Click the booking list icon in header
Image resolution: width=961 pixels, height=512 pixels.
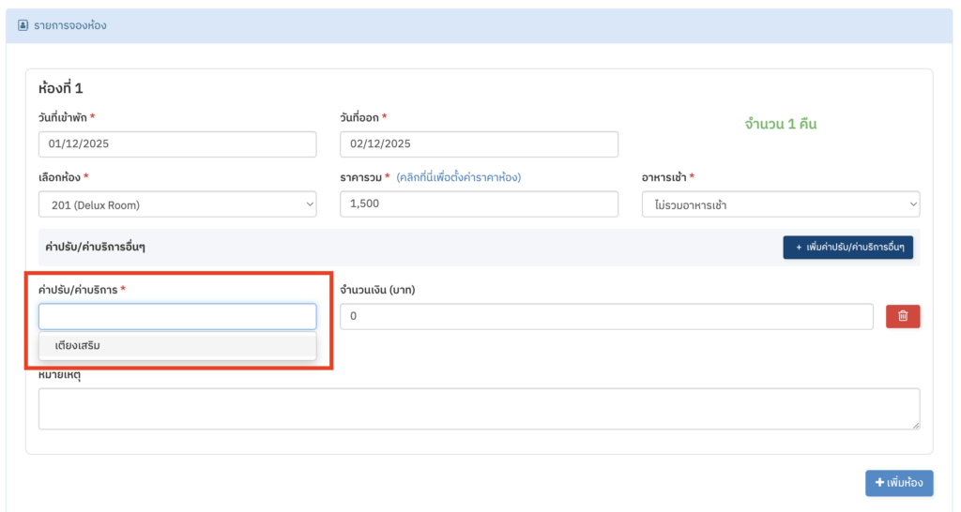point(23,25)
